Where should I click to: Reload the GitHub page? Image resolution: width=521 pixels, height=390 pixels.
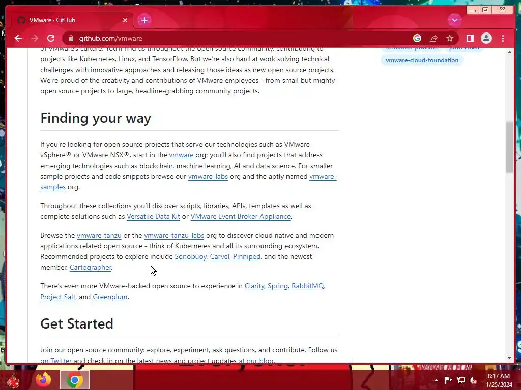tap(51, 38)
